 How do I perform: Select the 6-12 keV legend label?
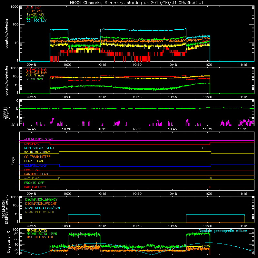tap(35, 11)
